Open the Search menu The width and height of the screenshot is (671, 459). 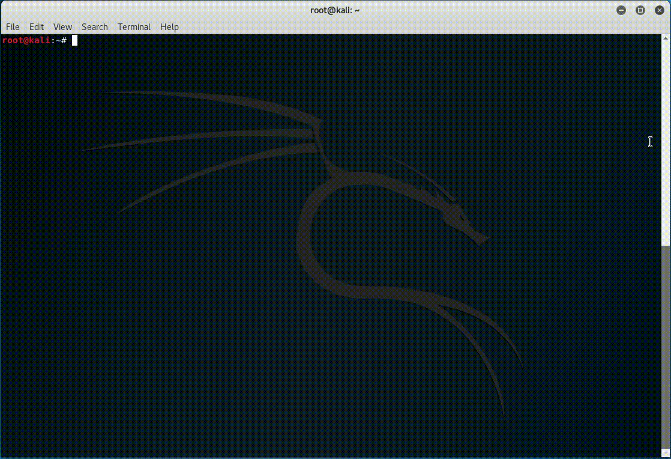pyautogui.click(x=95, y=26)
